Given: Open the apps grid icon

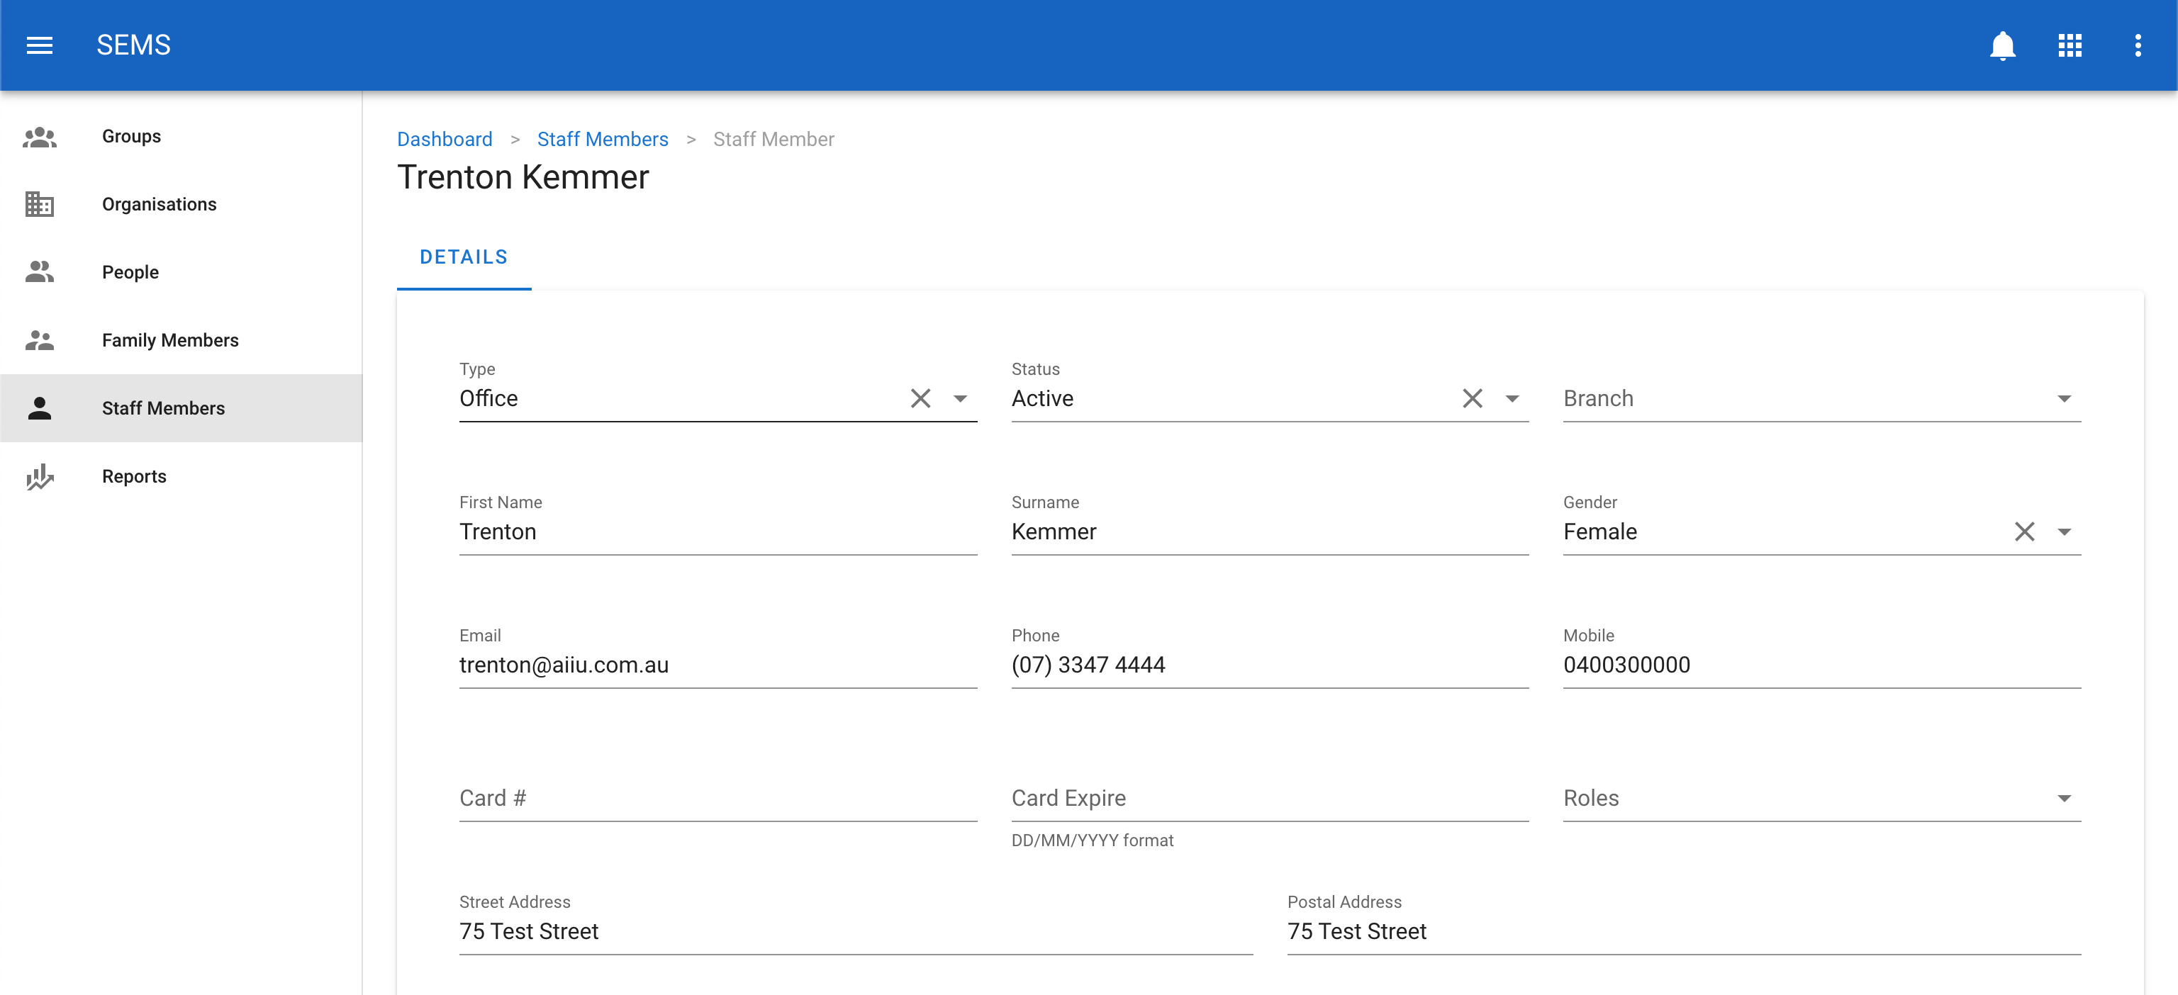Looking at the screenshot, I should 2069,45.
